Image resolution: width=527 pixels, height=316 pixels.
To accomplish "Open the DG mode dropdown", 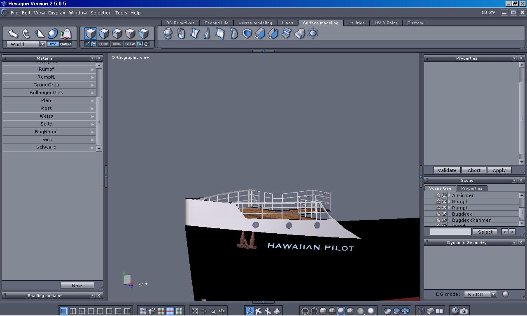I will (493, 294).
